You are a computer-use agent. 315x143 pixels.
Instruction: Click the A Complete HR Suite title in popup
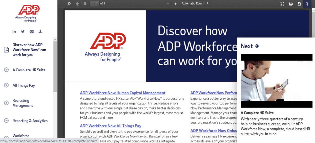[x=257, y=113]
